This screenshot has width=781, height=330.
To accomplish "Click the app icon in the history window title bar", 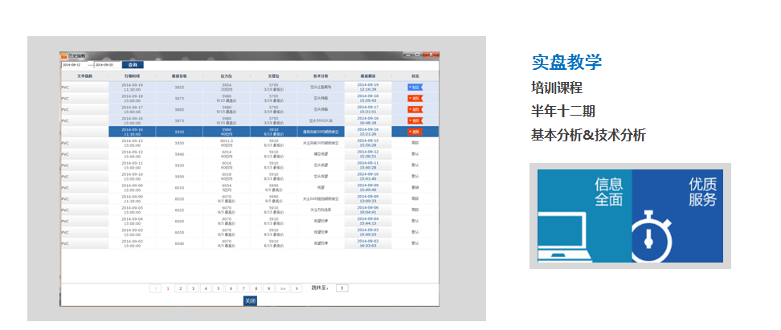I will 63,55.
